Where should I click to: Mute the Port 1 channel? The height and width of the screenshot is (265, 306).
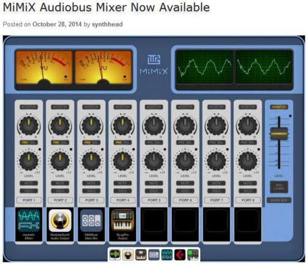tap(29, 183)
